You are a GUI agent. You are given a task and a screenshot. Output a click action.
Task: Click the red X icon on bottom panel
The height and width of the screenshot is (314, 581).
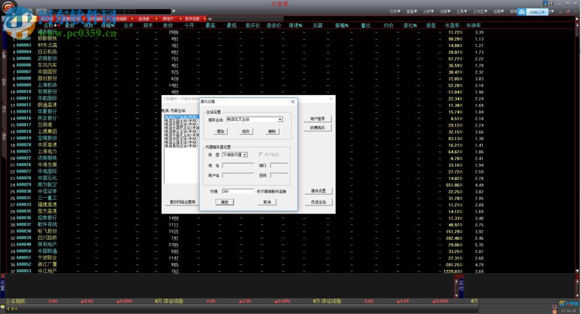[2, 277]
